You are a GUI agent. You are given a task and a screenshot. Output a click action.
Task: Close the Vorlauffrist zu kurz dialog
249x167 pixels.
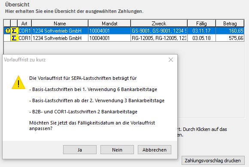pyautogui.click(x=171, y=60)
